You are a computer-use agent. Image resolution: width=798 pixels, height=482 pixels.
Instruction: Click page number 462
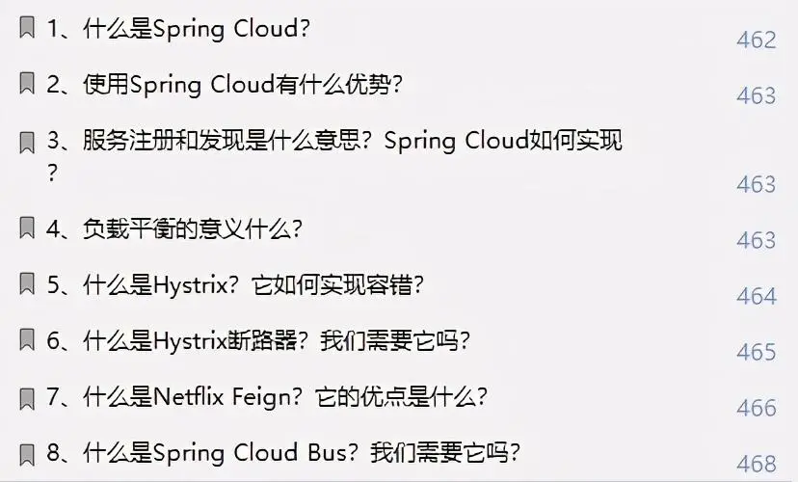click(x=757, y=40)
